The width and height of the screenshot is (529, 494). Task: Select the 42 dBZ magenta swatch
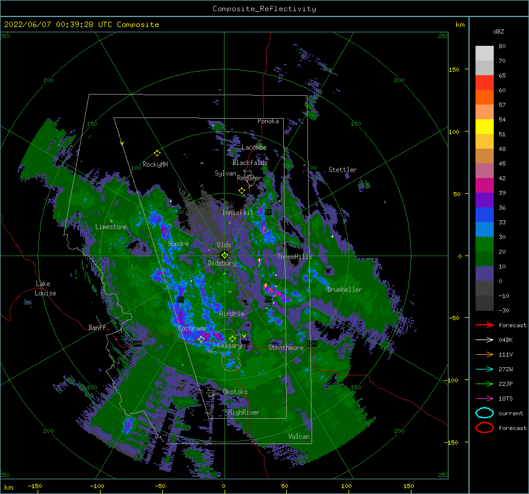coord(484,185)
